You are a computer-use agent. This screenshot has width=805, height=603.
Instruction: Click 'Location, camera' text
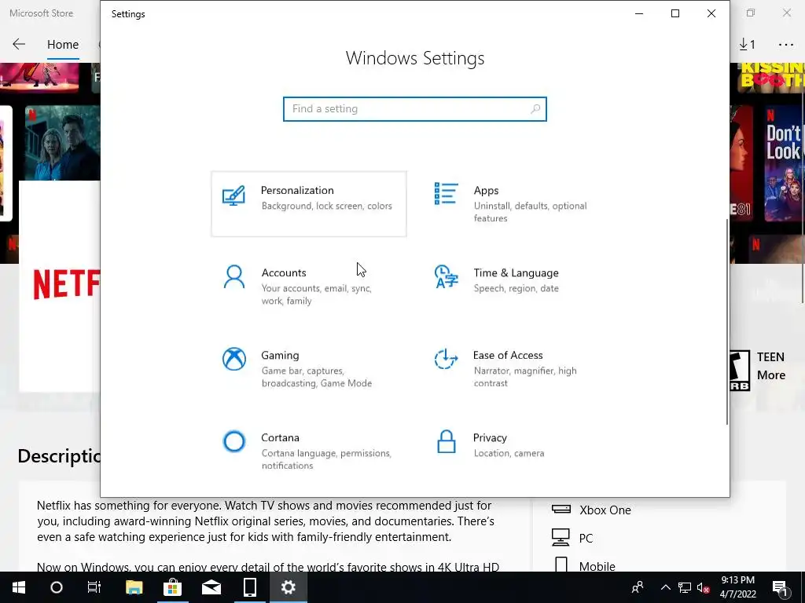tap(509, 453)
